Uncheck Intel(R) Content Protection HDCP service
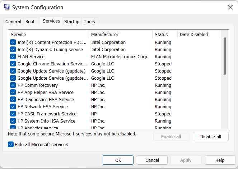Viewport: 238px width, 169px height. [13, 42]
